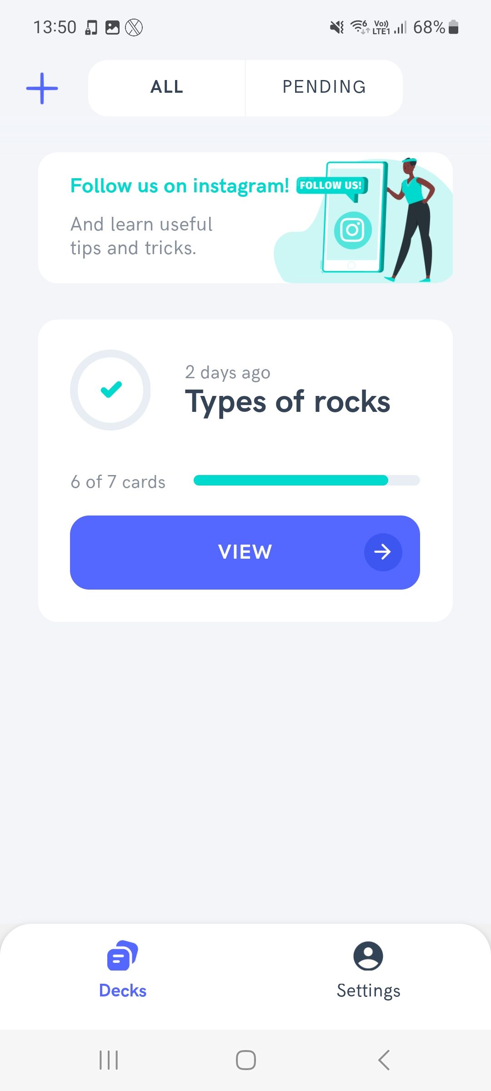Tap the 2 days ago timestamp

point(228,372)
